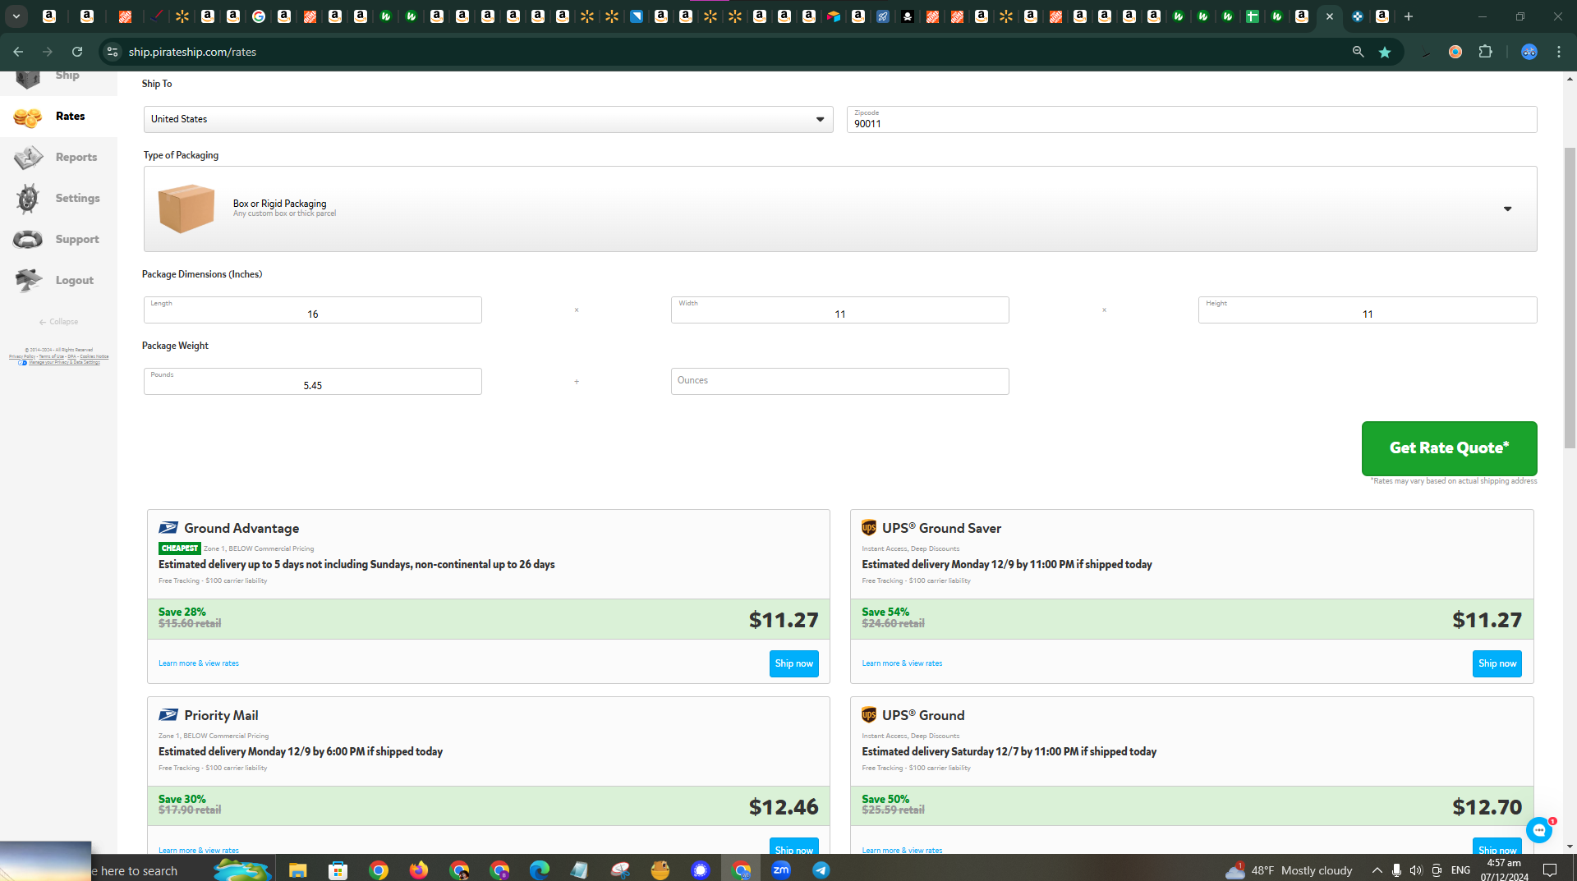The image size is (1577, 881).
Task: Click the $12.46 Priority Mail price
Action: point(784,807)
